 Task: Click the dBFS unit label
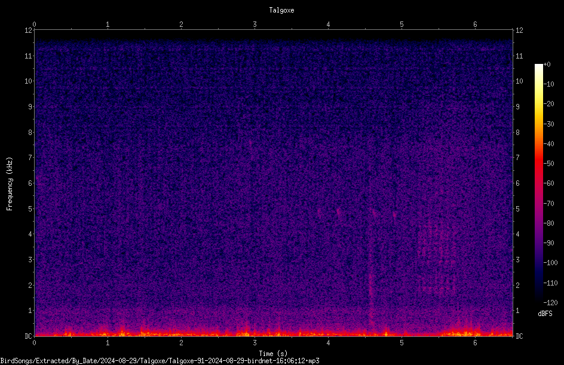point(545,314)
